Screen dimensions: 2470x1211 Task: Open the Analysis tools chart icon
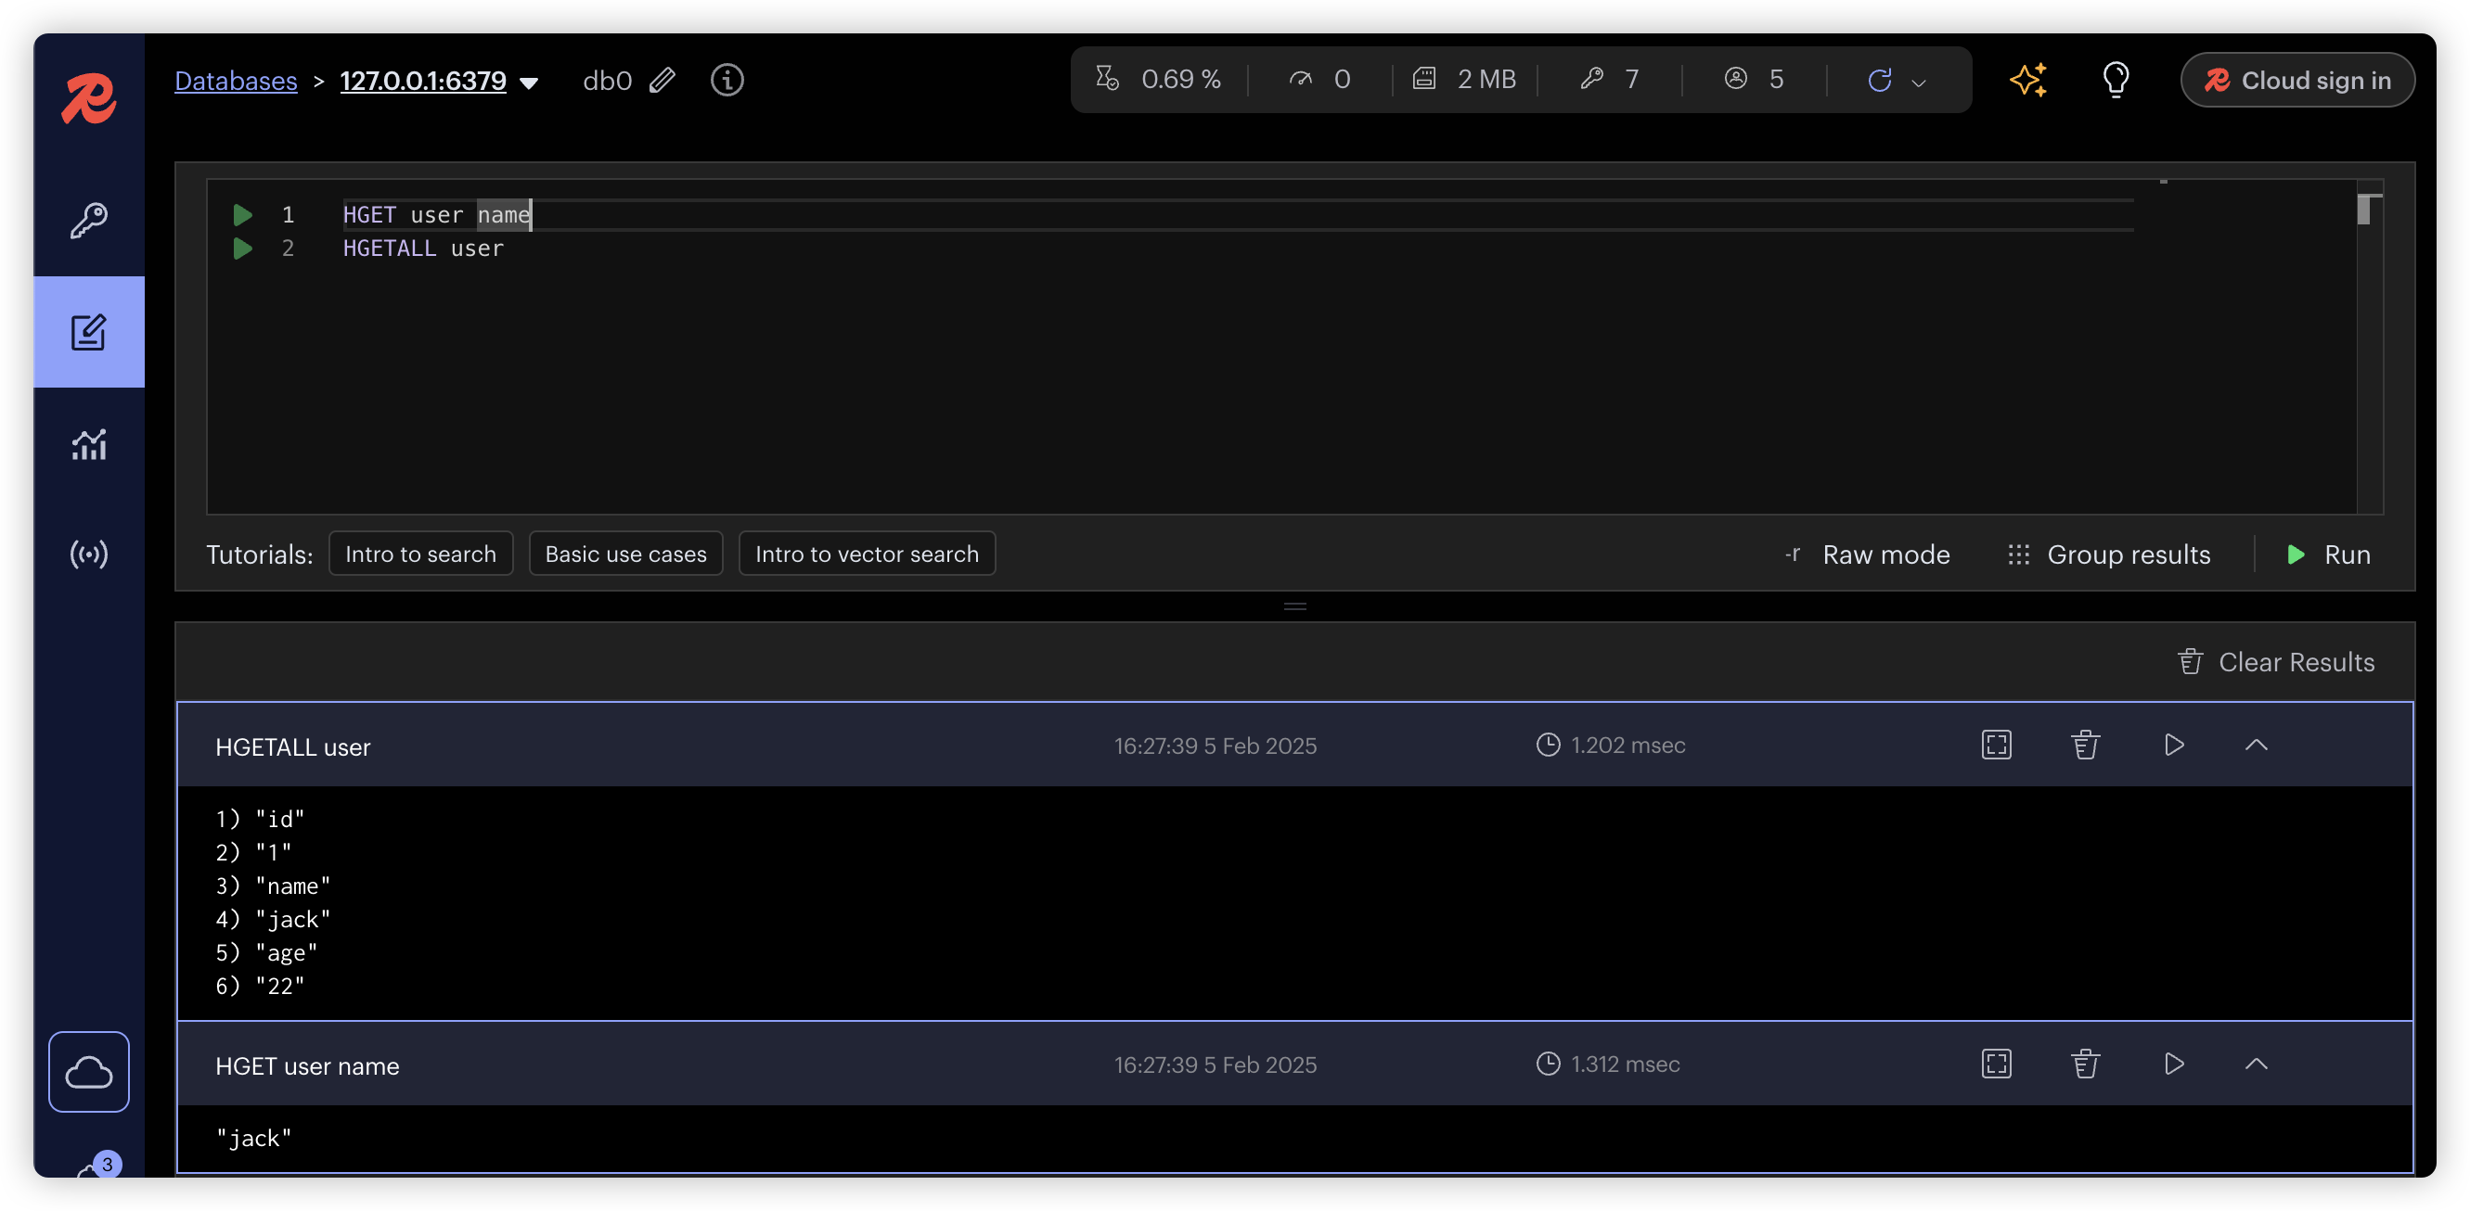[88, 443]
